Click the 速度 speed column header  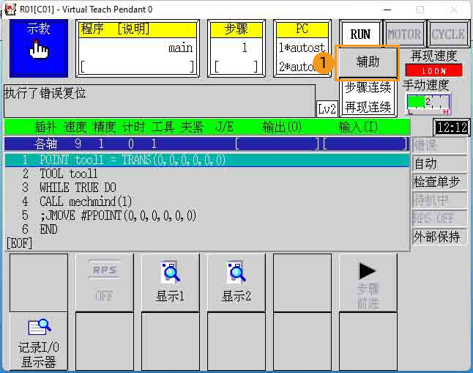(75, 127)
